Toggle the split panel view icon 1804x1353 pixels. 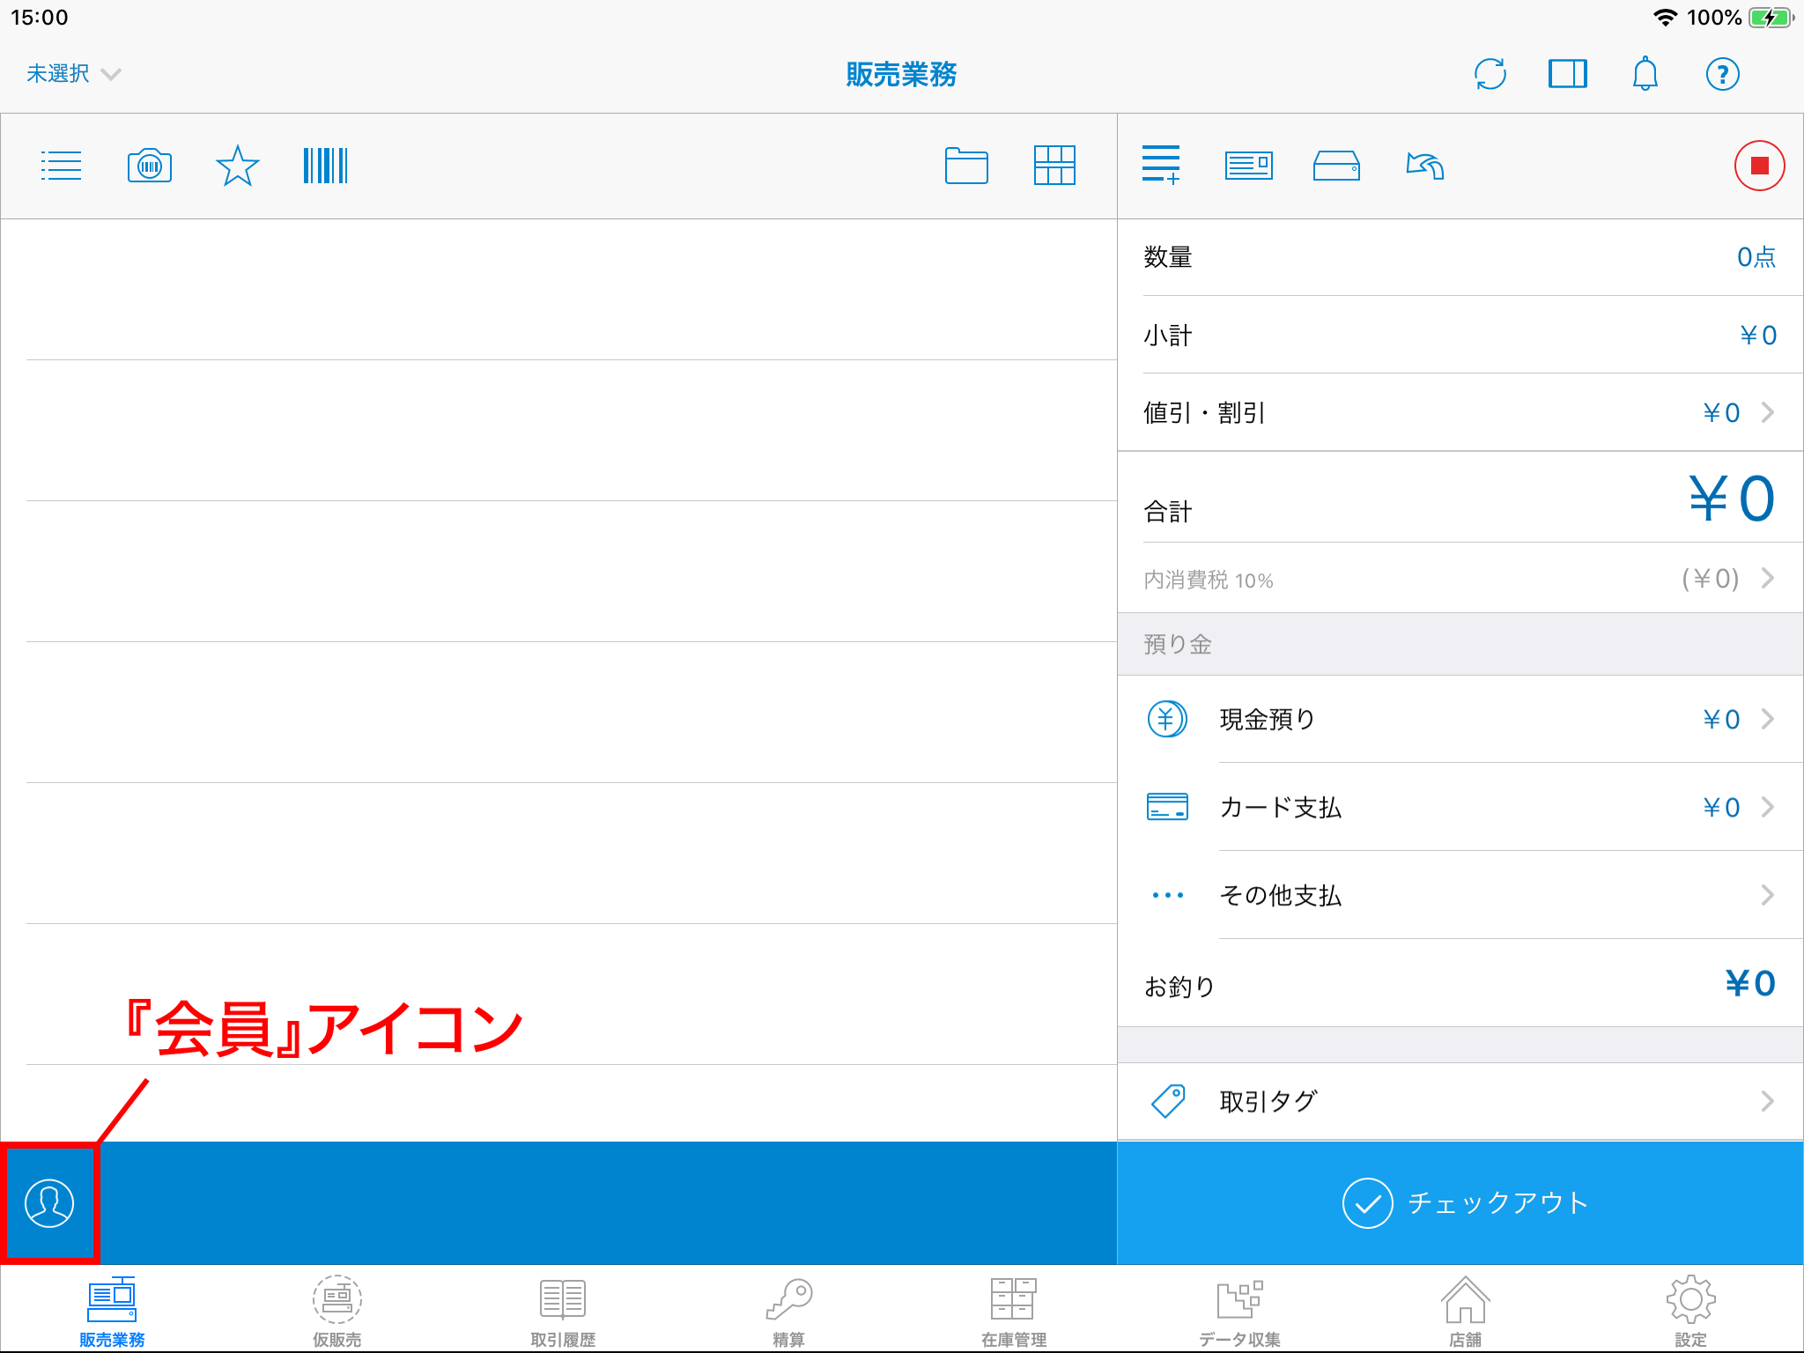1567,74
